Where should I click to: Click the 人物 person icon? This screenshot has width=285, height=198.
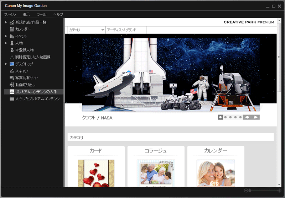pos(12,43)
